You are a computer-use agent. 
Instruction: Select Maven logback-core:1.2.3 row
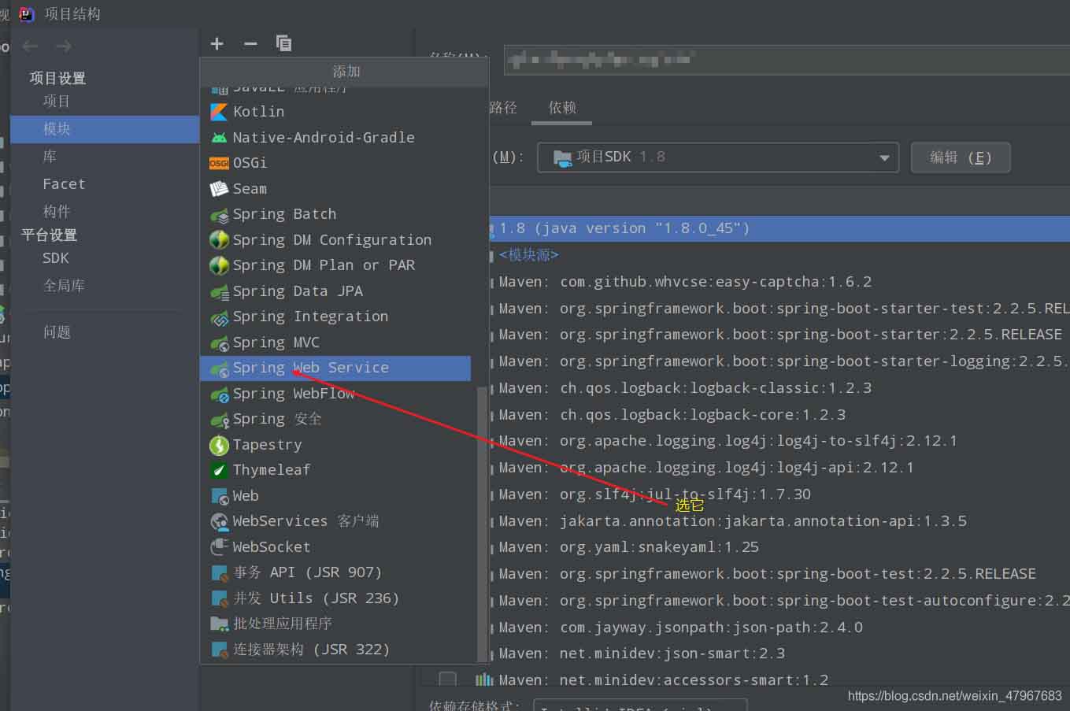coord(779,415)
